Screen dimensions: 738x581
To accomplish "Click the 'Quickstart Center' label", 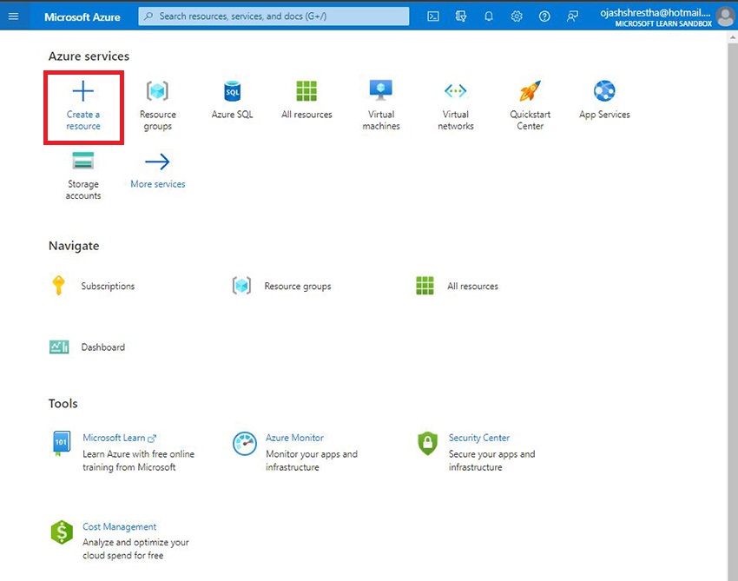I will point(530,120).
